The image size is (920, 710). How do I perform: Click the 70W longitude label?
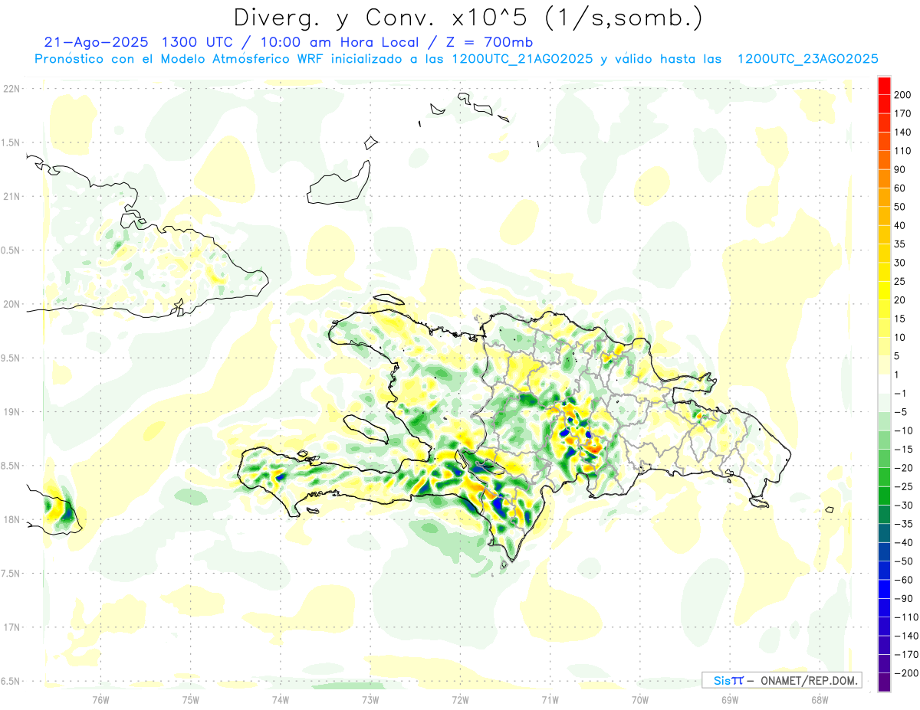[x=640, y=700]
